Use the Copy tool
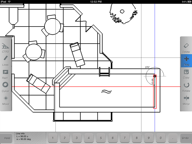The image size is (192, 144). click(186, 74)
